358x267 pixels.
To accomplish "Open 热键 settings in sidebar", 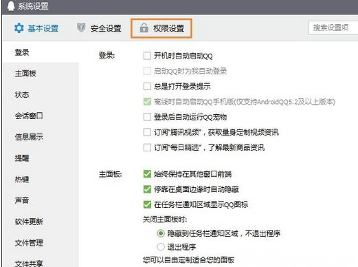I will point(22,179).
